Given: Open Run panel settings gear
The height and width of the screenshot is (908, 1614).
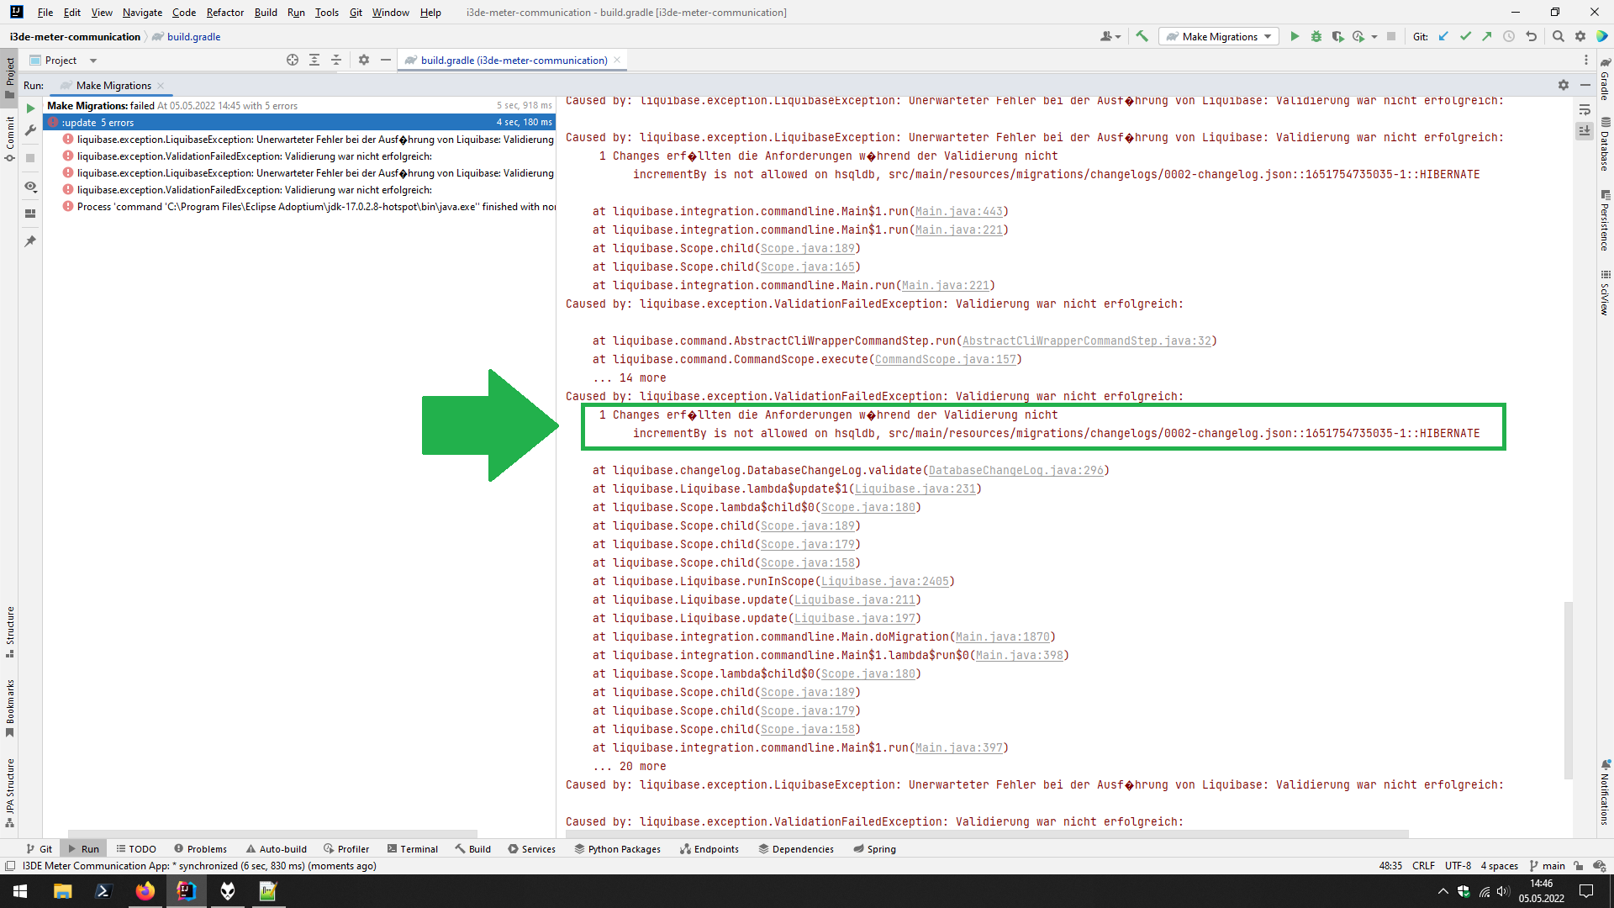Looking at the screenshot, I should tap(1563, 85).
